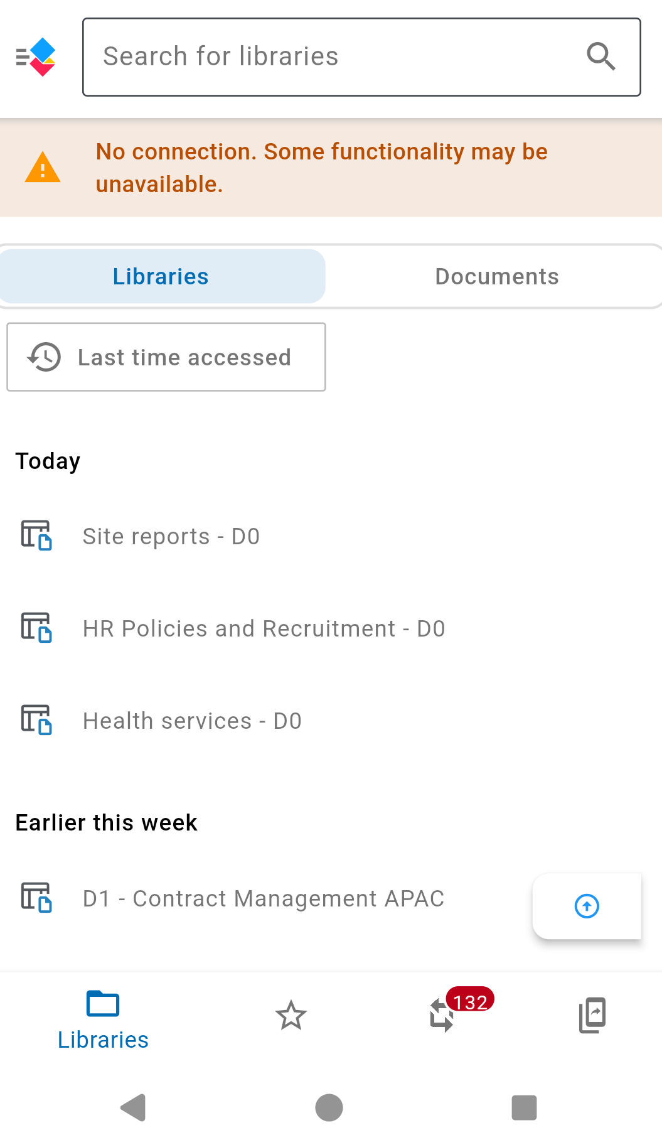Image resolution: width=662 pixels, height=1140 pixels.
Task: Open the app logo navigation menu
Action: pyautogui.click(x=36, y=57)
